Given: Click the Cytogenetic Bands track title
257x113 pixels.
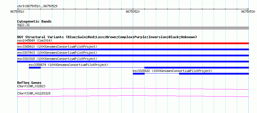Looking at the screenshot, I should click(34, 21).
